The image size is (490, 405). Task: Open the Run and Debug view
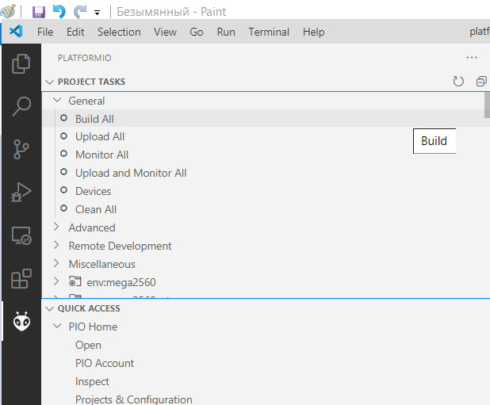[21, 193]
